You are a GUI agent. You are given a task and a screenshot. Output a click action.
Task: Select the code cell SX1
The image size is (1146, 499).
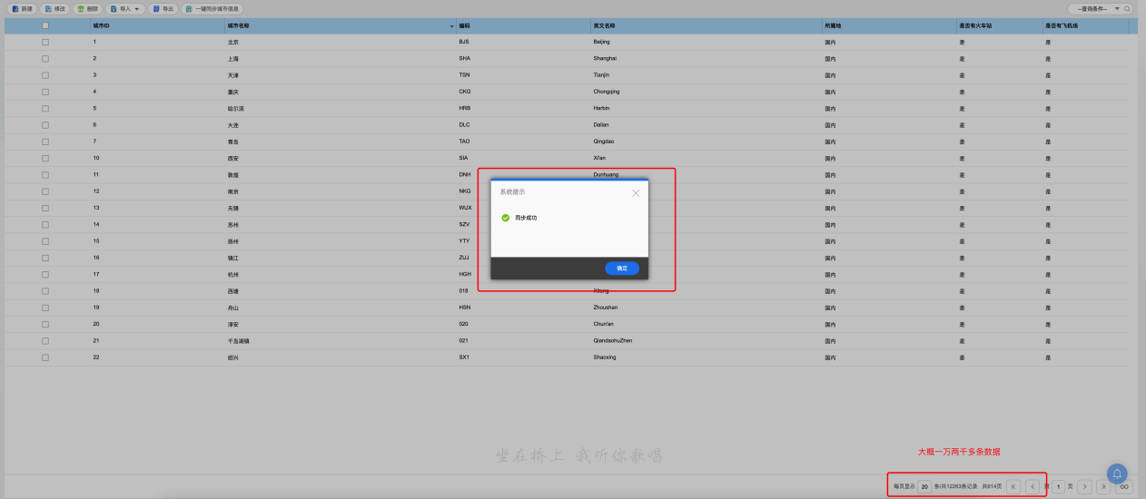point(464,357)
